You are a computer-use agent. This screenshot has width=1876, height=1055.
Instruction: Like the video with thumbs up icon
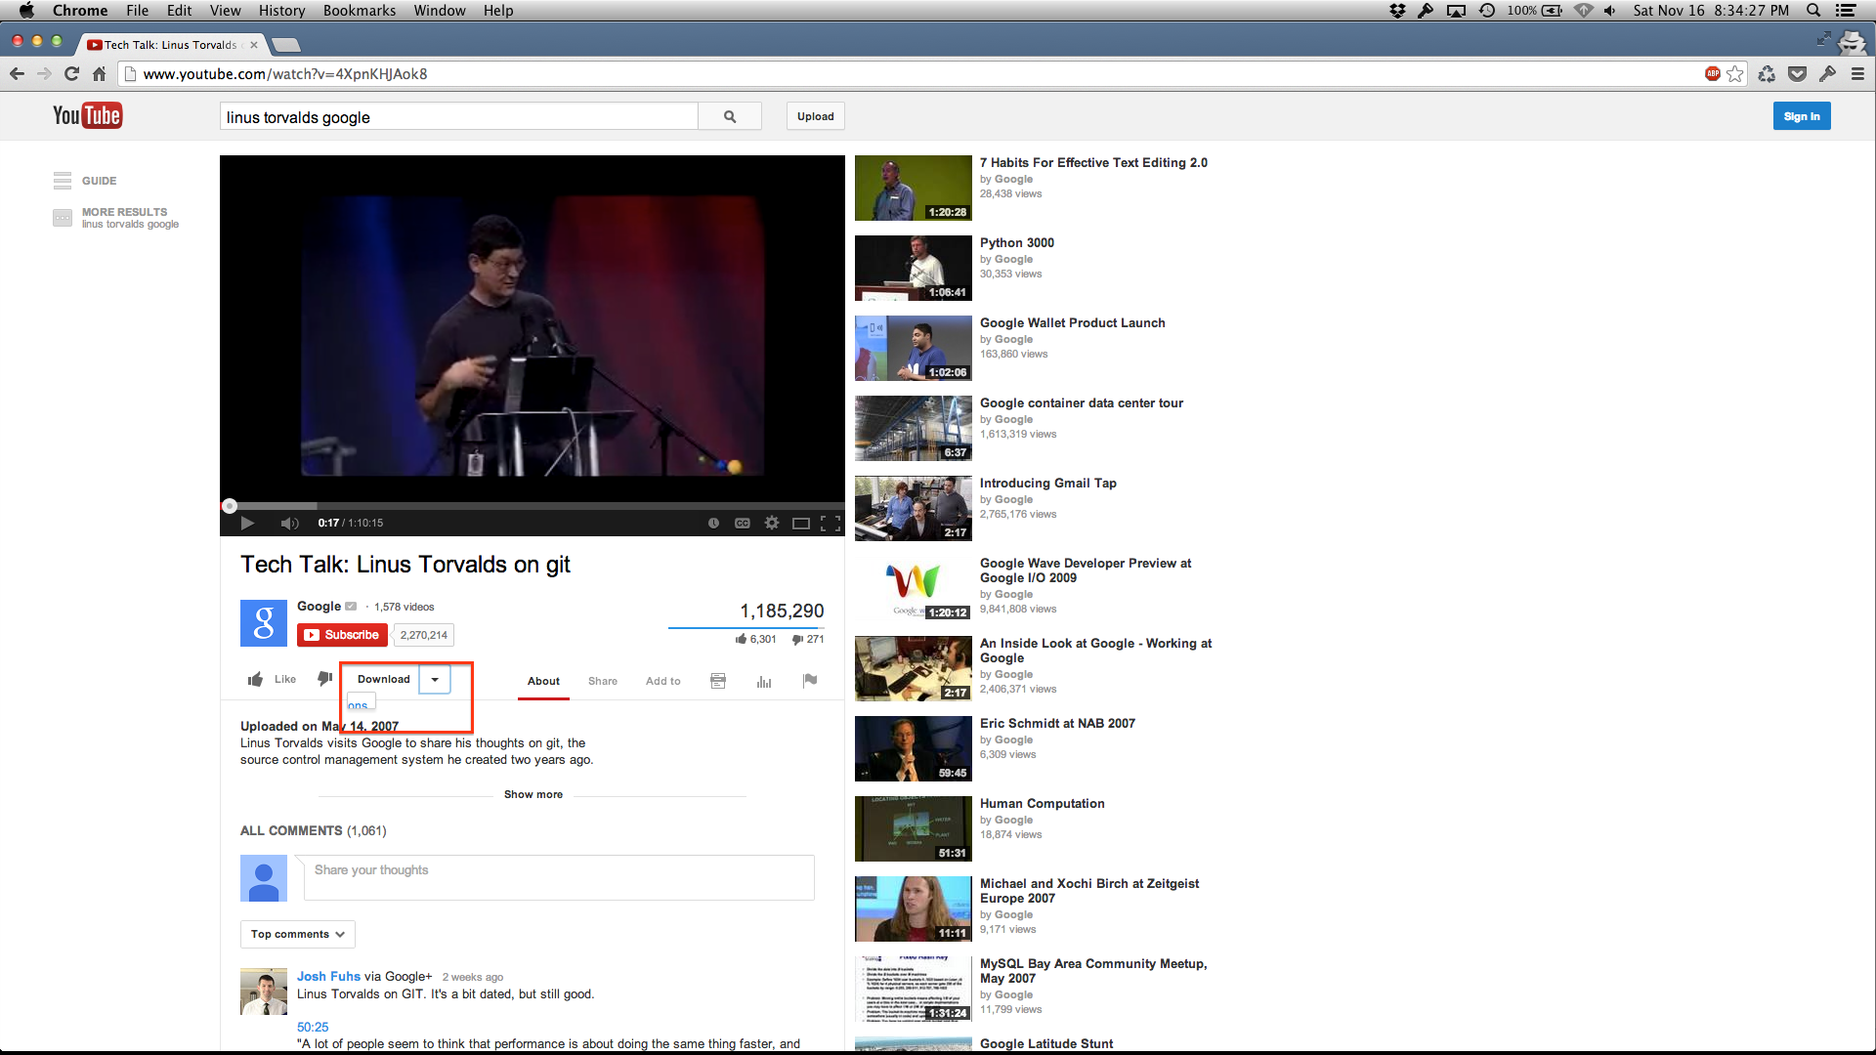point(256,679)
